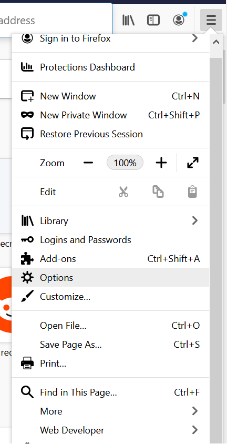Select Options from the menu
227x444 pixels.
tap(110, 278)
